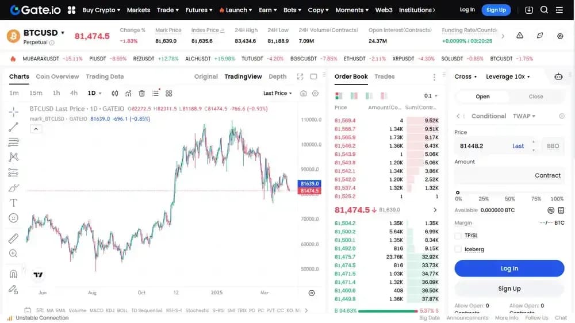Screen dimensions: 575x323
Task: Select the 15m timeframe
Action: point(36,94)
